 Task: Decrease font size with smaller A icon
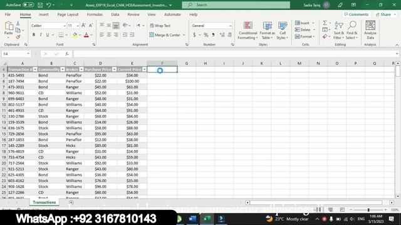tap(91, 26)
